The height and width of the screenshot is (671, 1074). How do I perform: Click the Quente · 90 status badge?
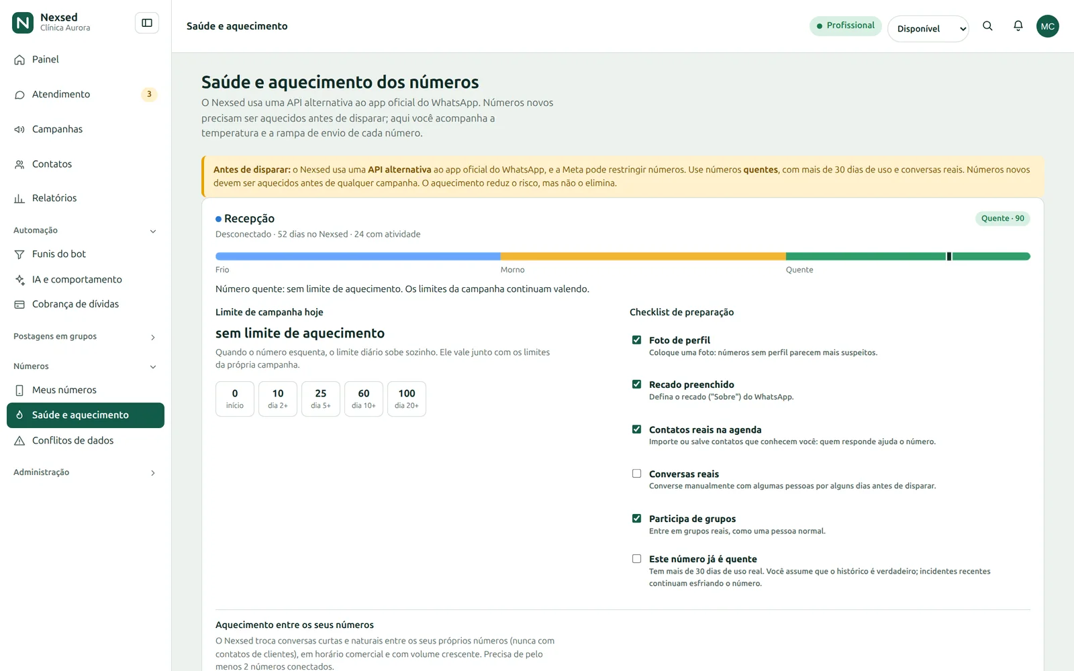[x=1003, y=219]
